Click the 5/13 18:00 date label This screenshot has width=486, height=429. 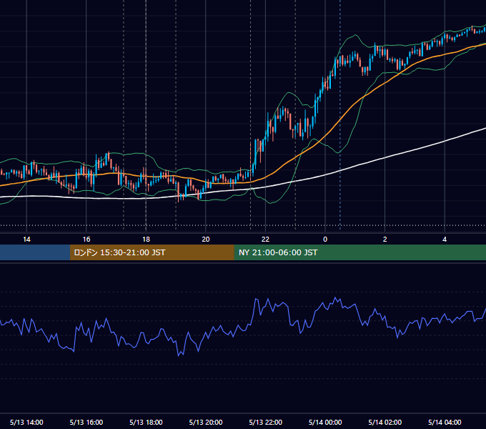[x=146, y=422]
